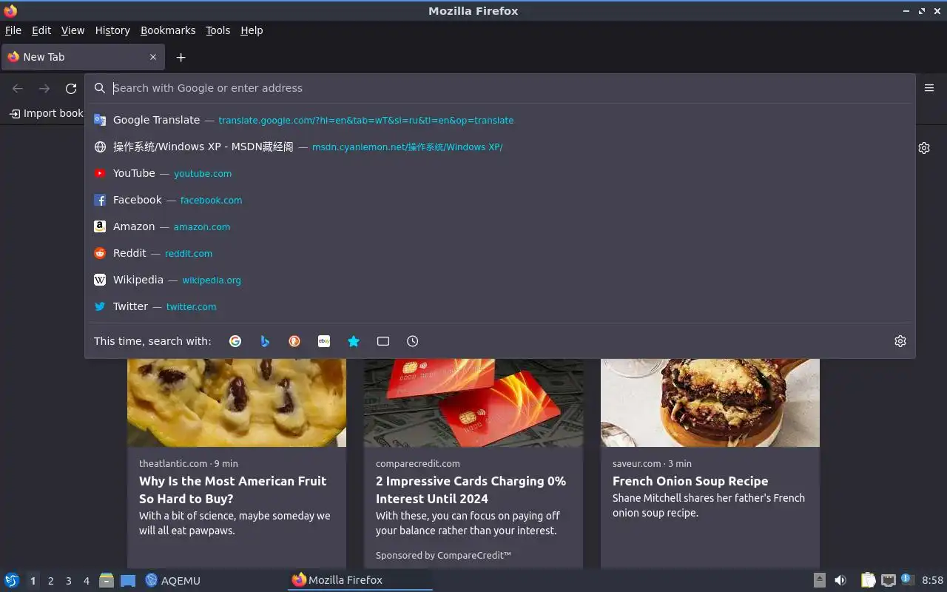The image size is (947, 592).
Task: Choose the YouTube suggestion
Action: [500, 173]
